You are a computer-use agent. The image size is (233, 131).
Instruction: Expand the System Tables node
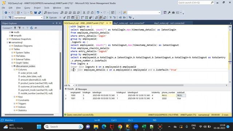(x=12, y=53)
